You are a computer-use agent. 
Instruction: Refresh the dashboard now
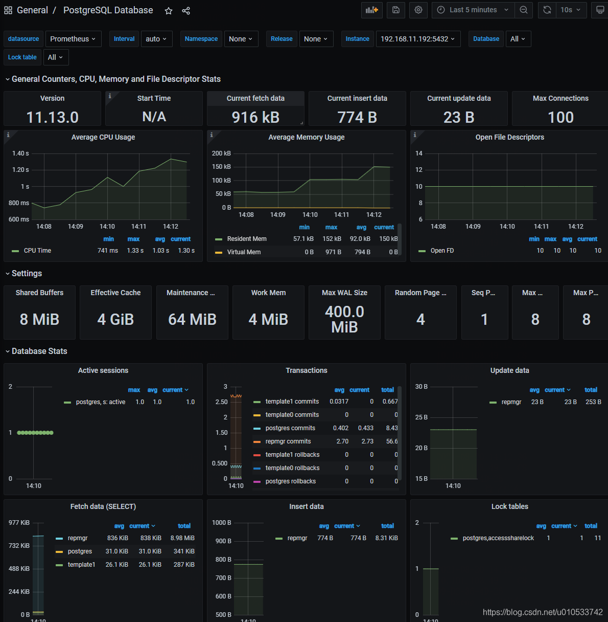547,10
